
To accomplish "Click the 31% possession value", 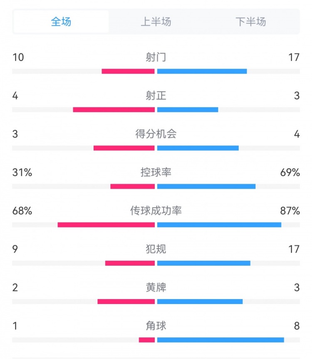I will (x=22, y=172).
